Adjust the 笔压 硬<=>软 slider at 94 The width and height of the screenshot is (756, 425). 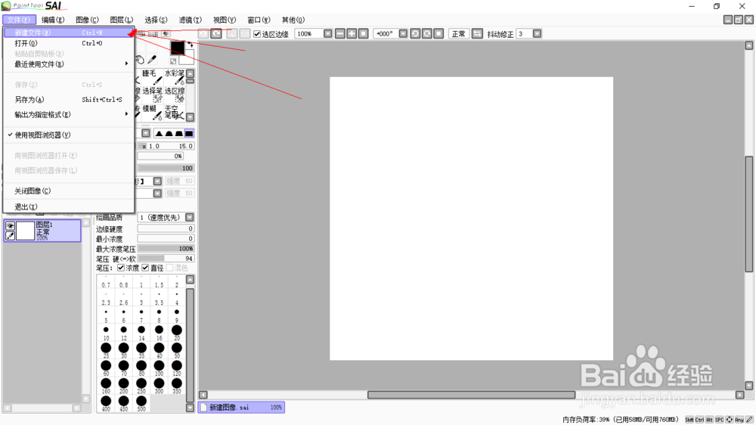pyautogui.click(x=166, y=259)
